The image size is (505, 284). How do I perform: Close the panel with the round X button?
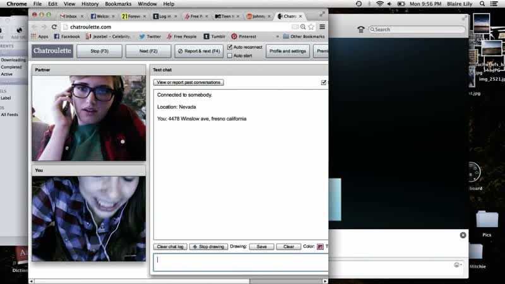(x=463, y=235)
